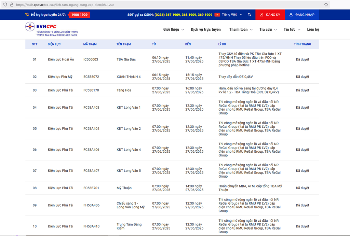Image resolution: width=350 pixels, height=236 pixels.
Task: Click the TỪ column header
Action: coord(154,44)
